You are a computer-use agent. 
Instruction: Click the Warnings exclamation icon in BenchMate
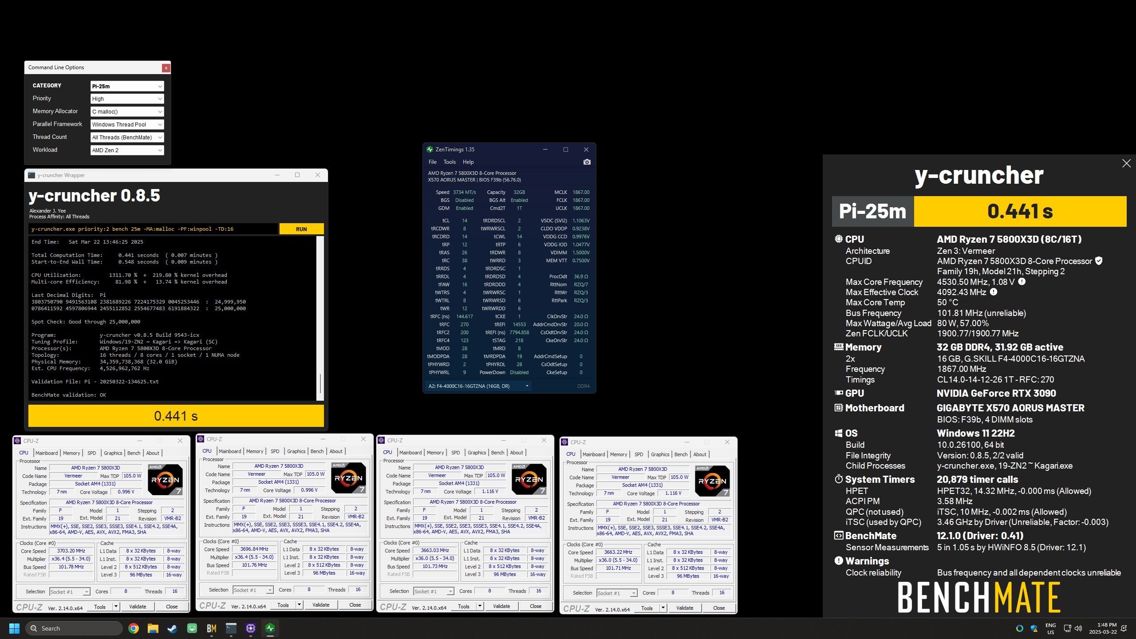(838, 560)
